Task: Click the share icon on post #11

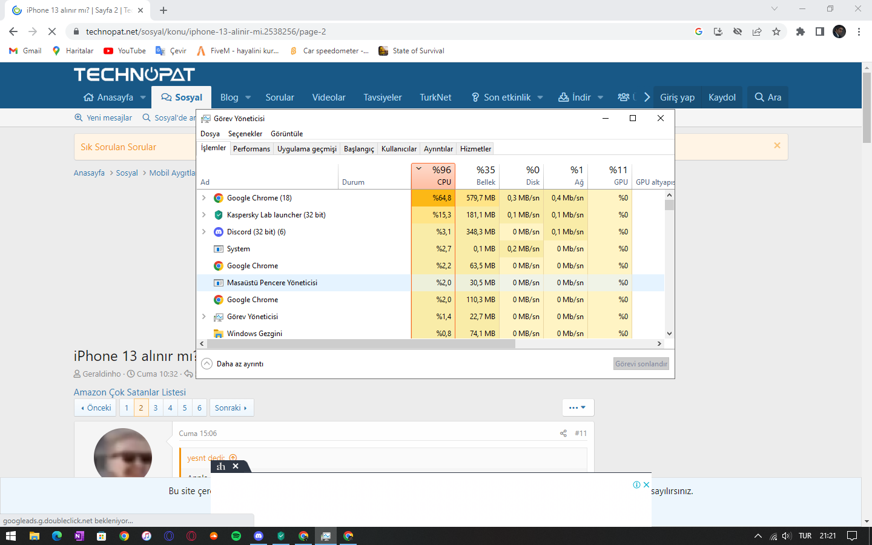Action: [x=563, y=433]
